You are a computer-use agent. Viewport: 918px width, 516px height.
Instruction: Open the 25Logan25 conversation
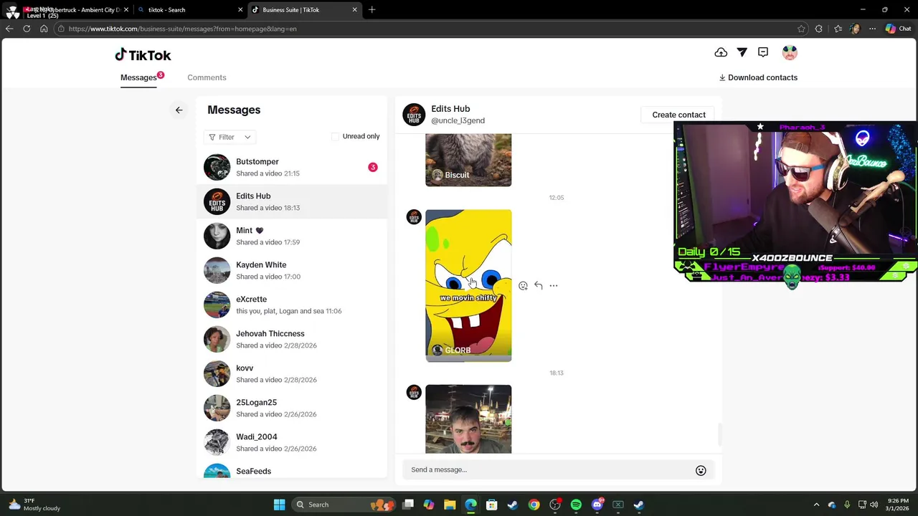(x=292, y=408)
